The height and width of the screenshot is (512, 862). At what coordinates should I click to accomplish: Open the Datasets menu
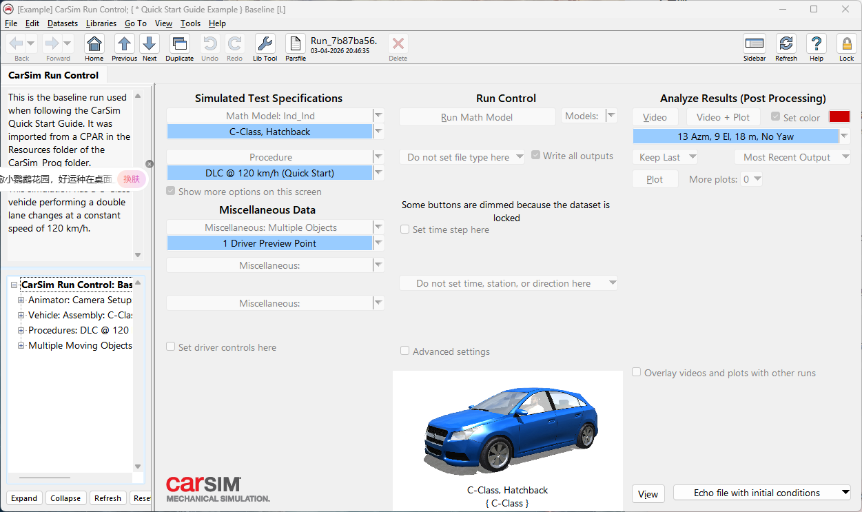(x=62, y=23)
